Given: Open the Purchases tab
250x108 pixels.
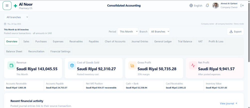Looking at the screenshot, I should click(x=41, y=41).
